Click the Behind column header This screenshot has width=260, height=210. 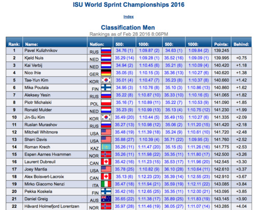pos(241,44)
